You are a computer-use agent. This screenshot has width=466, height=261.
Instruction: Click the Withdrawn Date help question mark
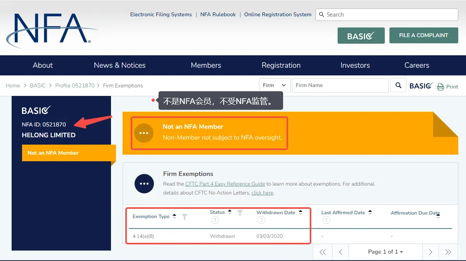coord(261,220)
